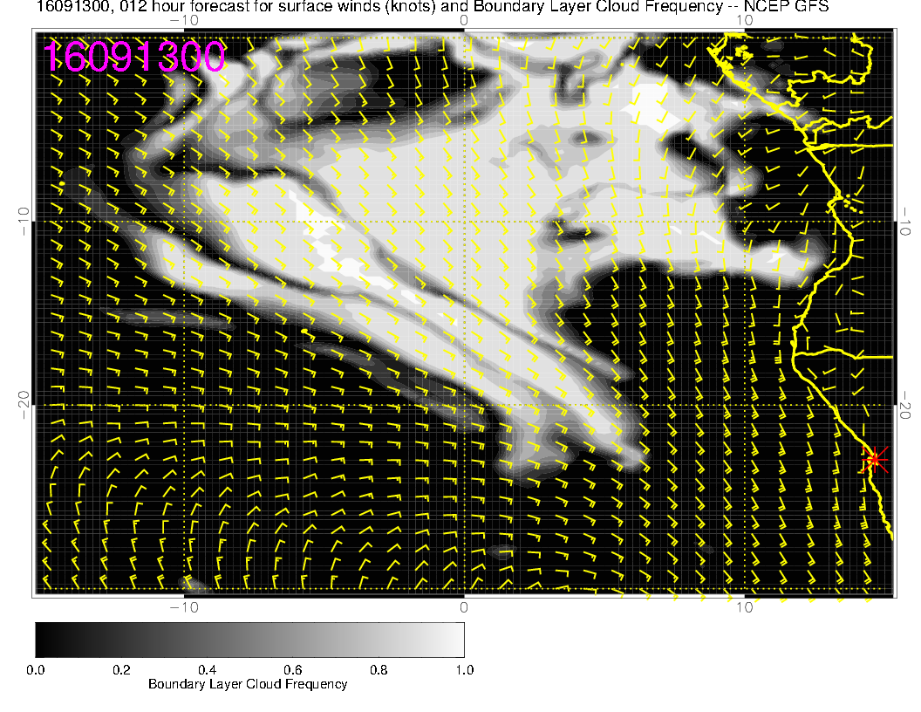
Task: Click the bottom axis 0 longitude label
Action: click(x=464, y=606)
